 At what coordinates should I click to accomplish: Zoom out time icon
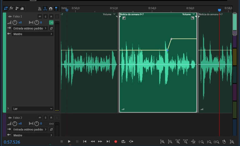click(x=185, y=142)
